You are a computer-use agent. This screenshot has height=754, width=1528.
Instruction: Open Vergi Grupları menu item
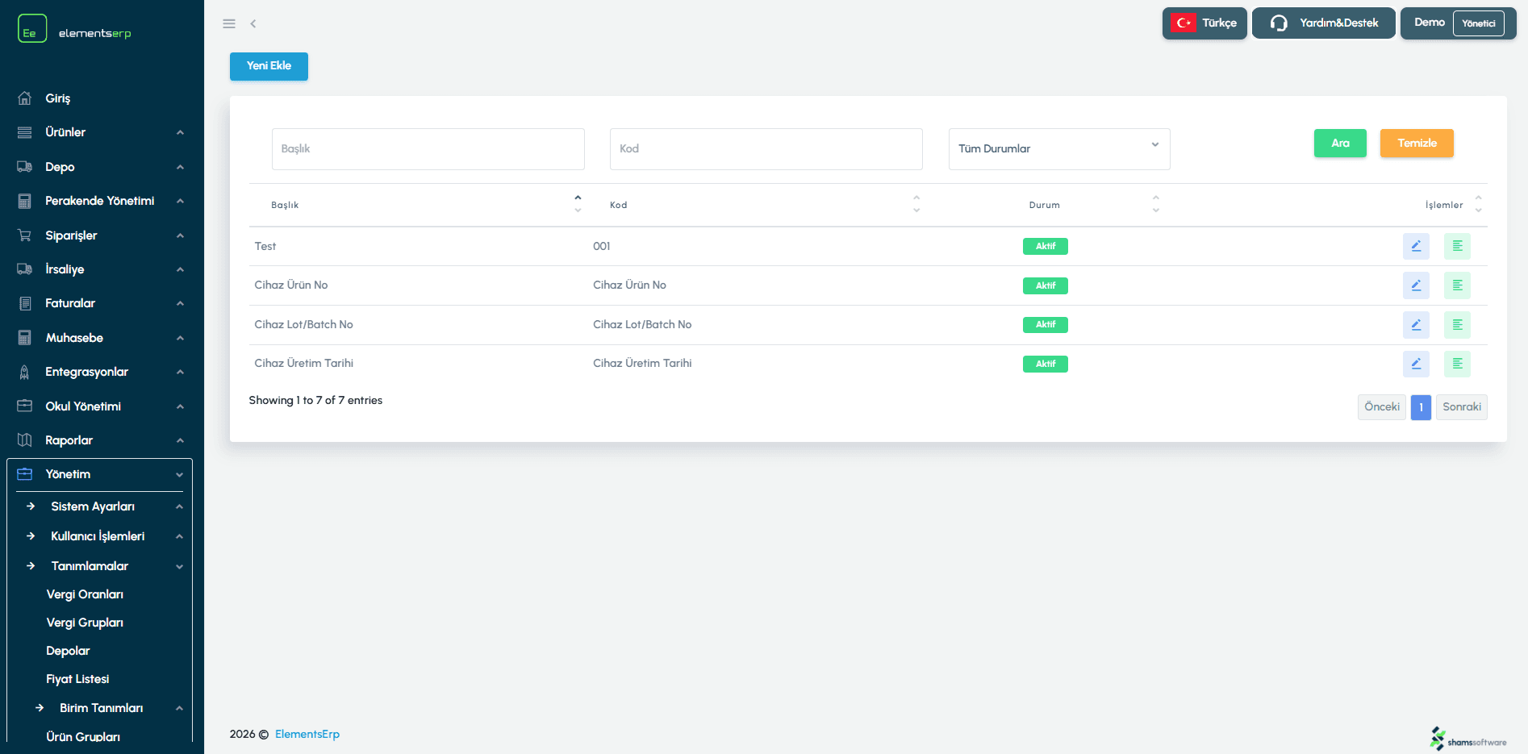pos(85,623)
